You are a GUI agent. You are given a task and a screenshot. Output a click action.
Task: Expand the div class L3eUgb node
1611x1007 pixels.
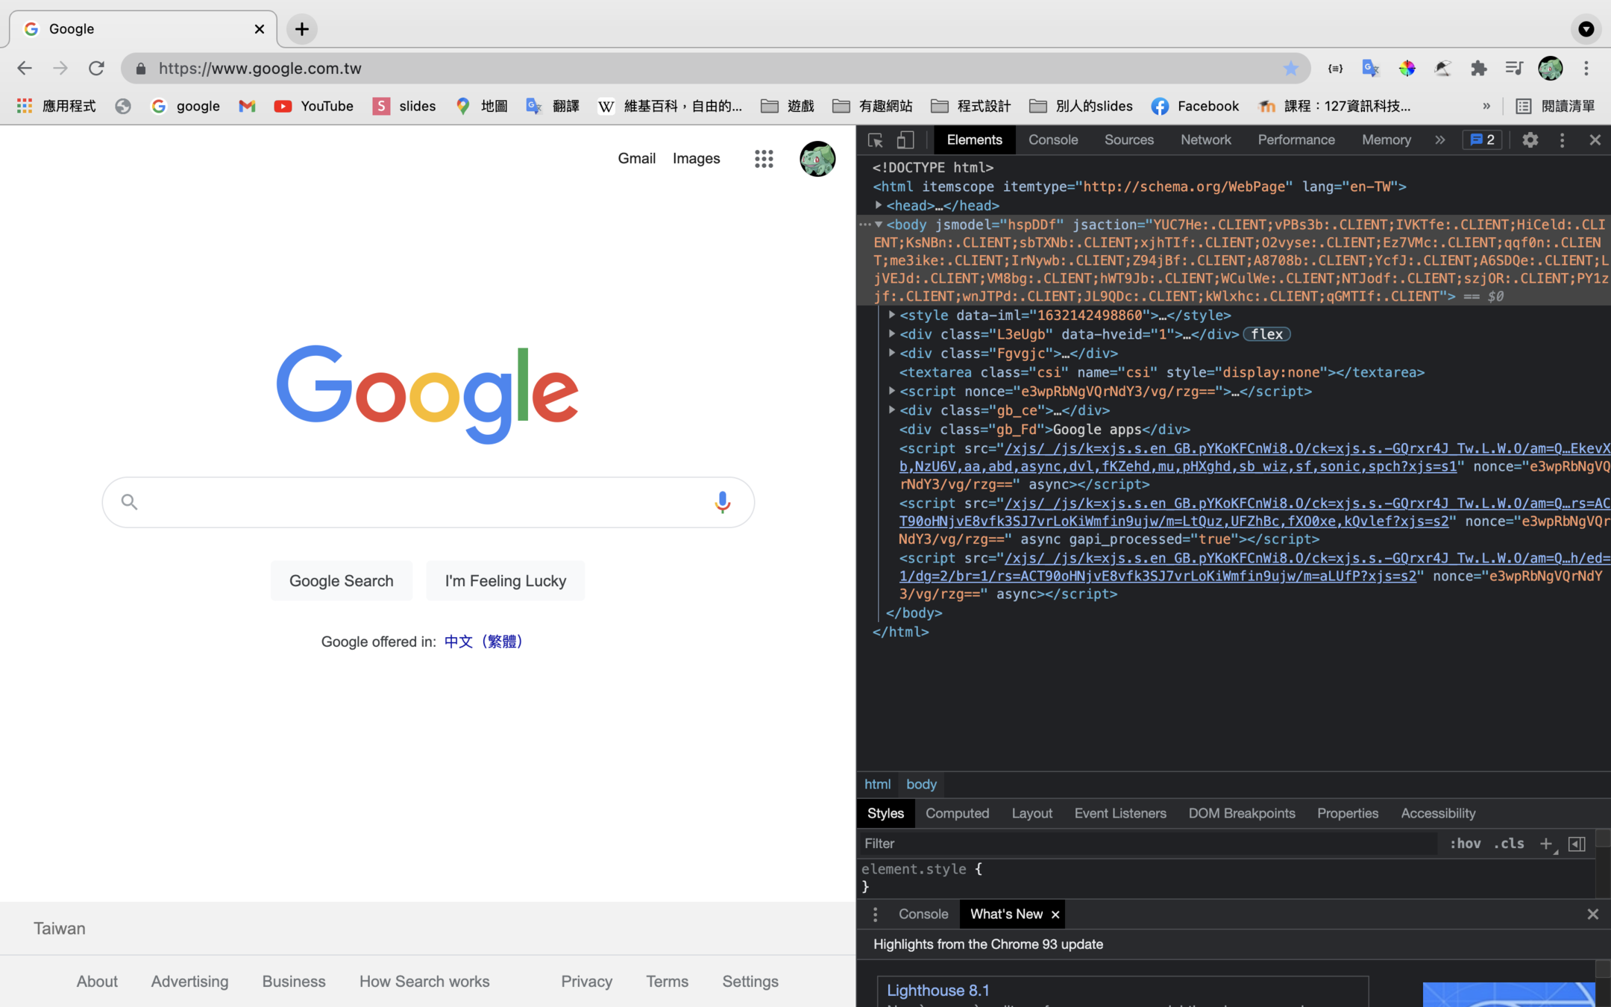tap(892, 334)
